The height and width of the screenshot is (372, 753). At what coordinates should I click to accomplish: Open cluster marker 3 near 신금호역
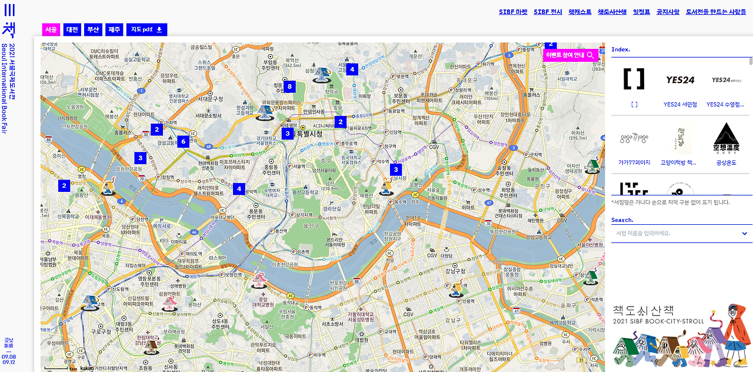(396, 170)
